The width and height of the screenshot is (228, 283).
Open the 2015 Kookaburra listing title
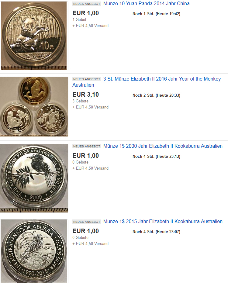(x=163, y=222)
